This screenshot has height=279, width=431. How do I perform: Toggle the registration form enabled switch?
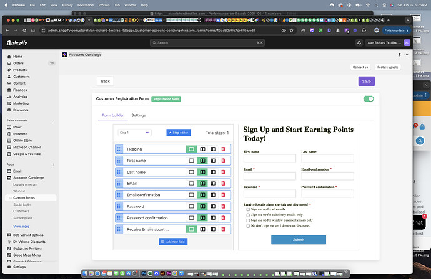pyautogui.click(x=369, y=98)
